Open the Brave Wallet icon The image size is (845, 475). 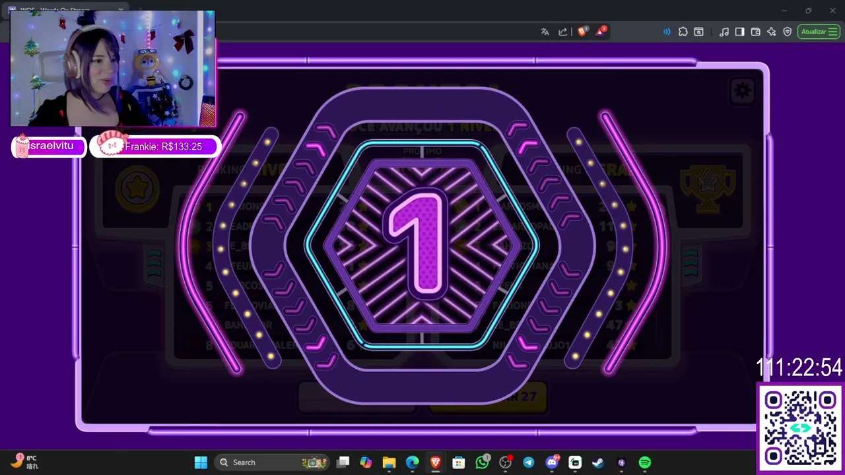pos(756,32)
